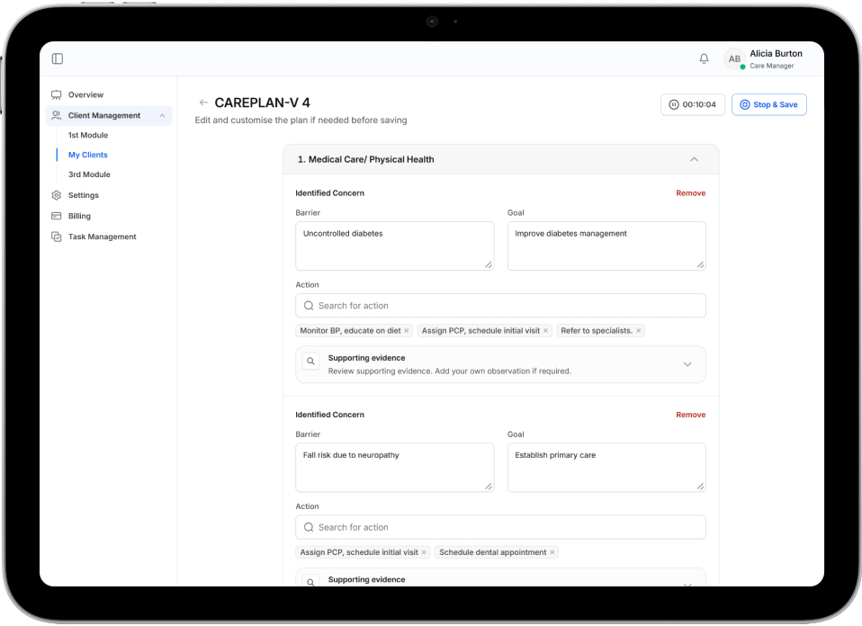Click the 'Uncontrolled diabetes' barrier text box
This screenshot has width=862, height=626.
coord(395,246)
